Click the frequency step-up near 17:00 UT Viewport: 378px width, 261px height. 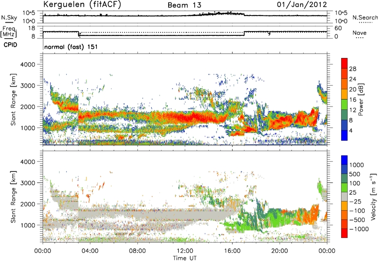click(x=244, y=33)
